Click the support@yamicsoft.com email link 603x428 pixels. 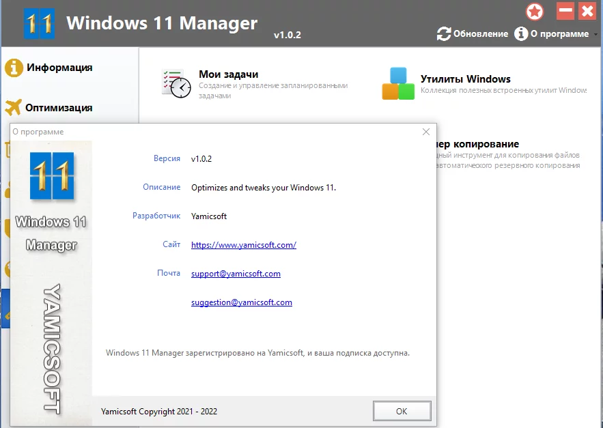pyautogui.click(x=236, y=274)
